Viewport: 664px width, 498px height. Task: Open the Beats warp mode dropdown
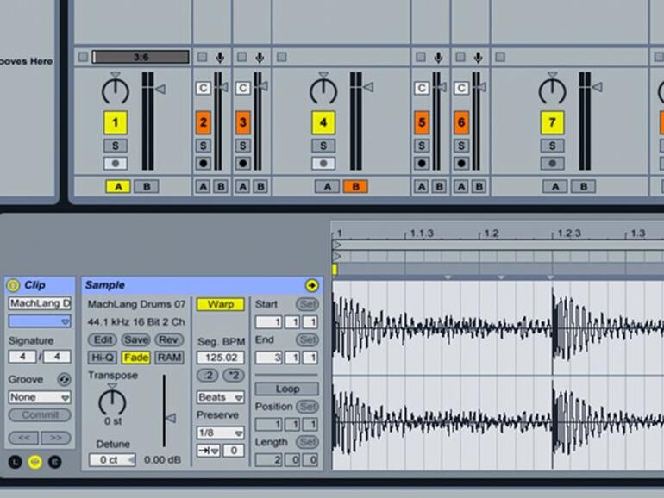pos(220,397)
